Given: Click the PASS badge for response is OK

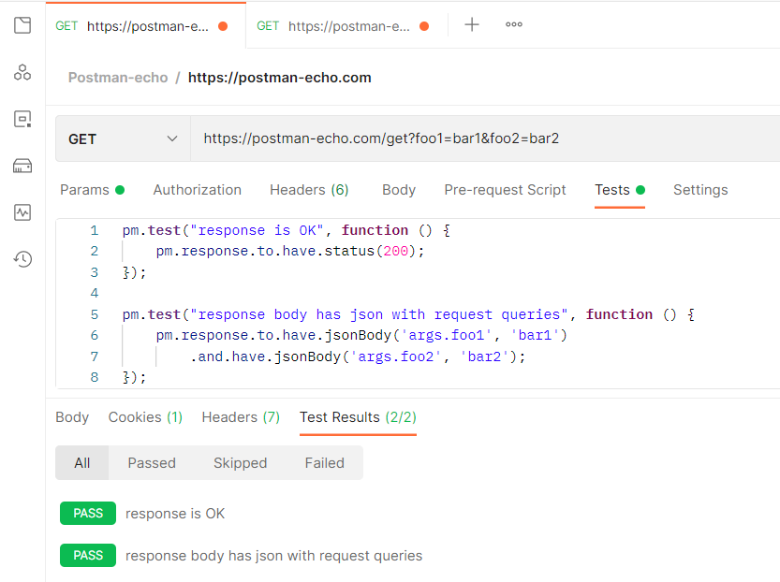Looking at the screenshot, I should pos(88,513).
